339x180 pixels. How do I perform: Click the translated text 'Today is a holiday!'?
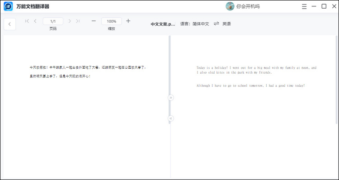click(x=212, y=68)
